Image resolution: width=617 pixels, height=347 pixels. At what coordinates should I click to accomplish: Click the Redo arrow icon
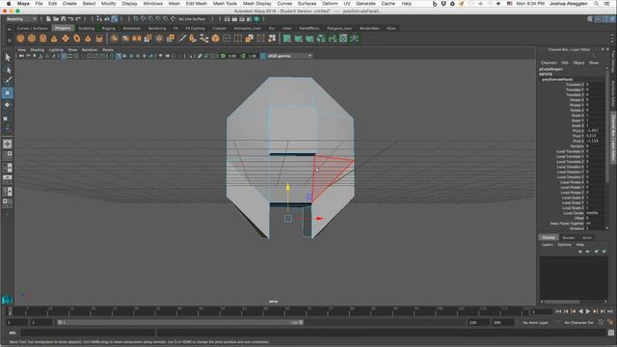[x=78, y=19]
